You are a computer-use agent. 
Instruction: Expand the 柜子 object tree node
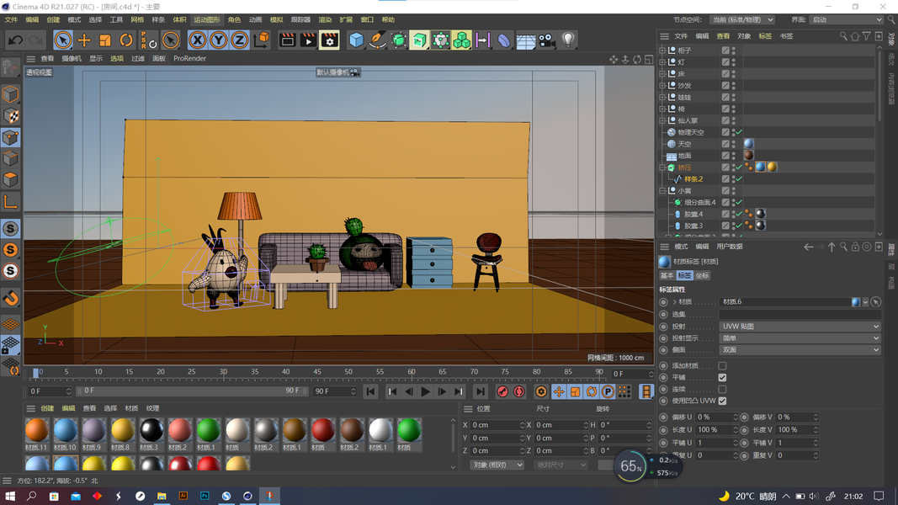pos(662,50)
